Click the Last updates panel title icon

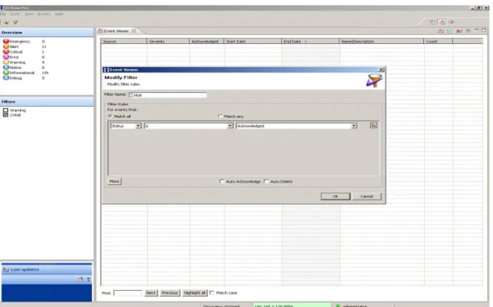5,270
